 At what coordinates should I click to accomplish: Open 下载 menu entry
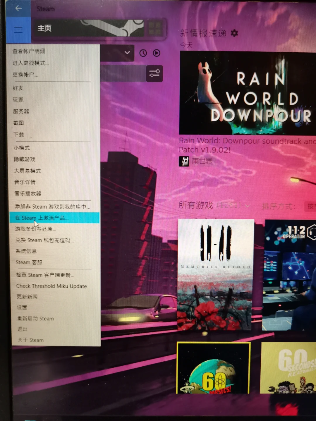pyautogui.click(x=19, y=135)
